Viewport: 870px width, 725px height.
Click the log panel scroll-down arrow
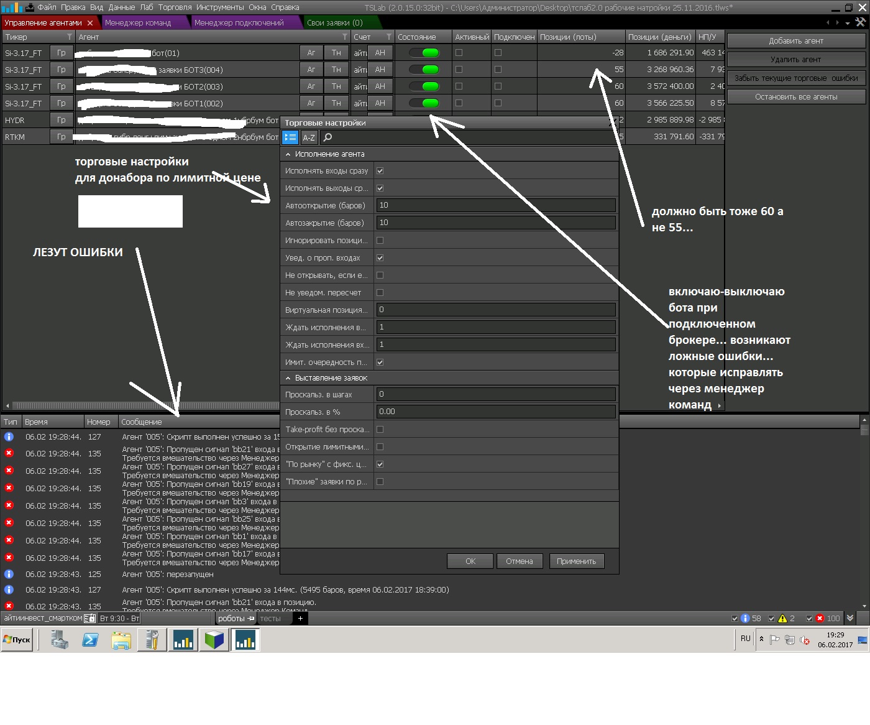click(864, 606)
